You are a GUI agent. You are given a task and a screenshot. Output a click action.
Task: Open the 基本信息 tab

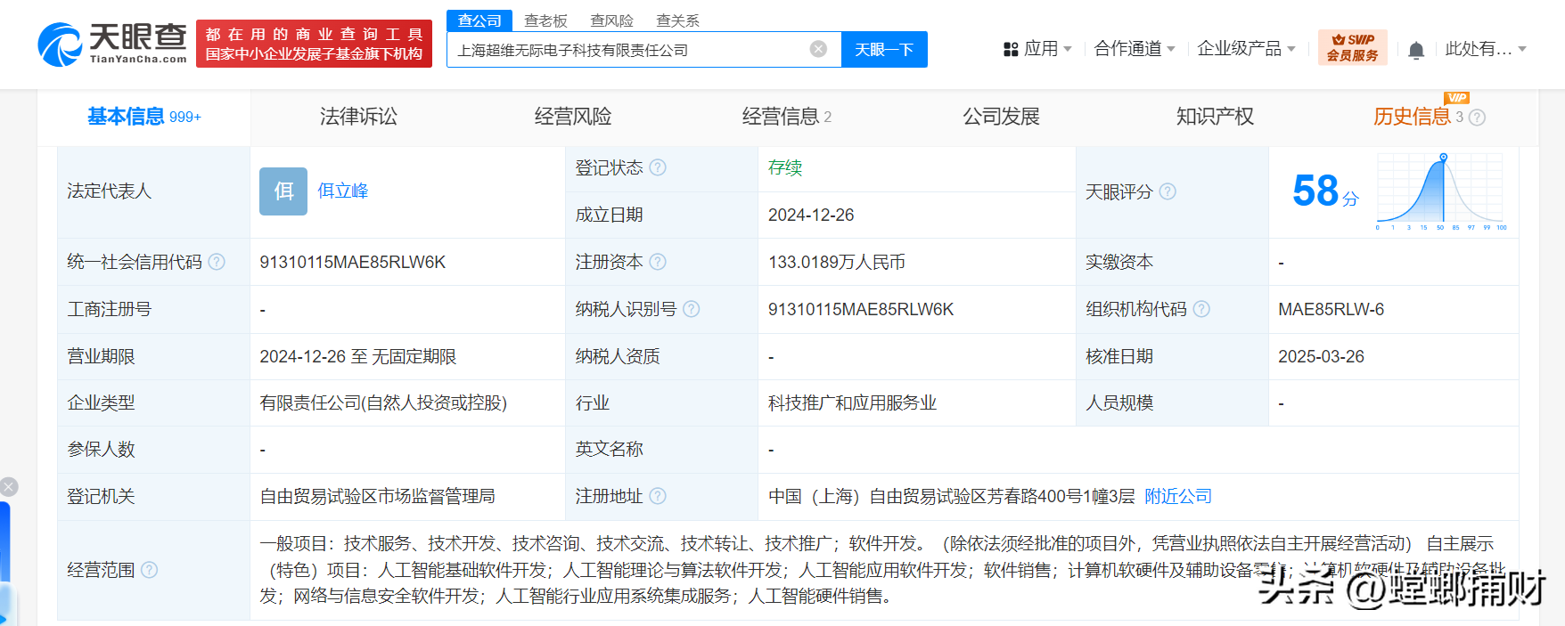144,117
